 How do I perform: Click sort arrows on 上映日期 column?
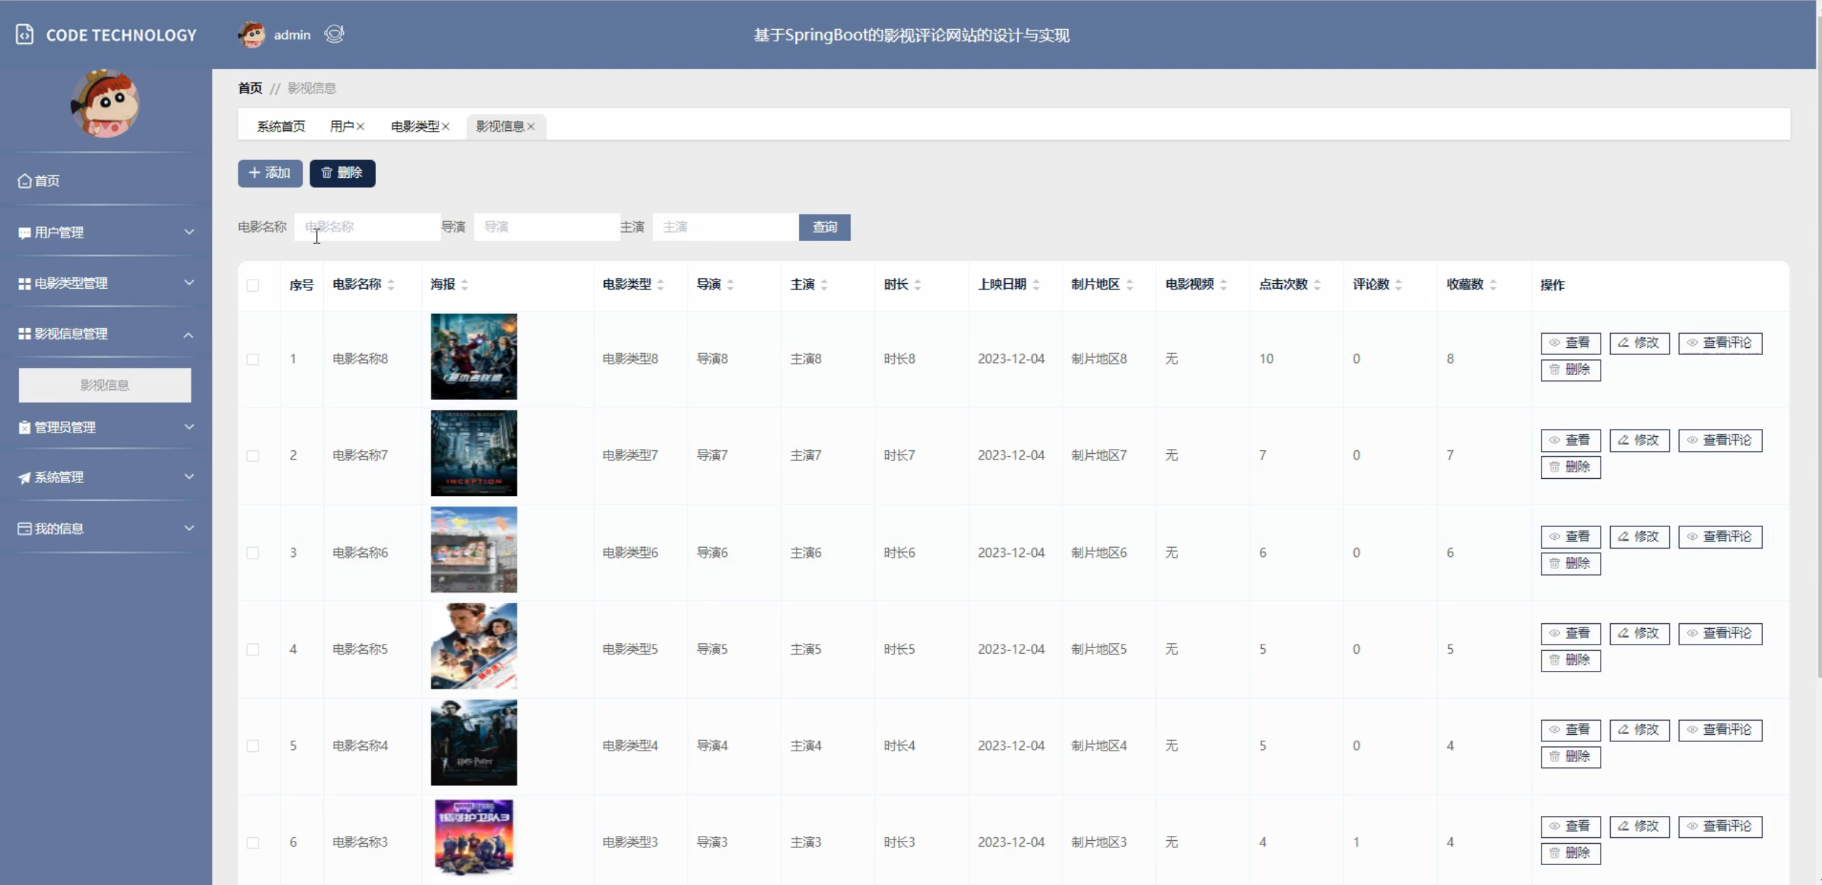pos(1036,285)
